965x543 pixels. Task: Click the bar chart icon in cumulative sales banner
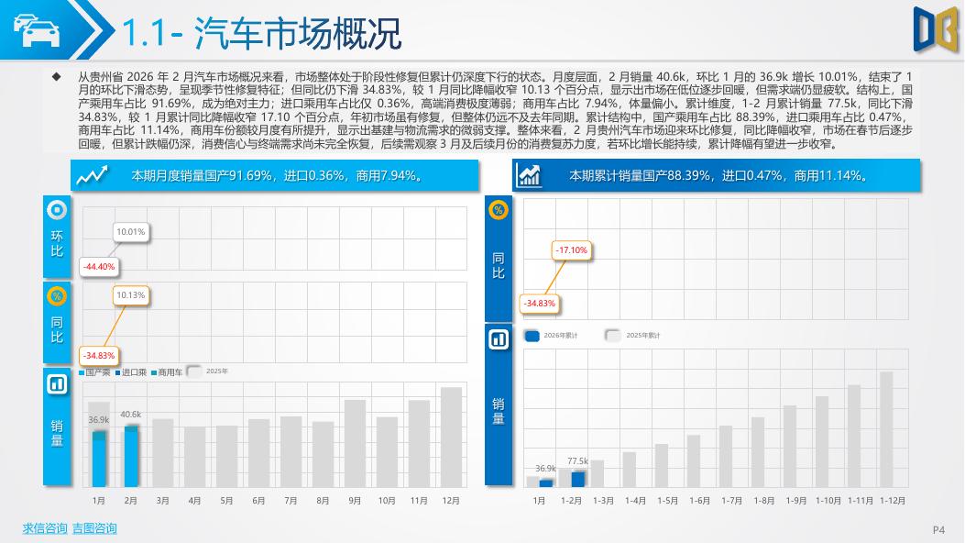pos(530,175)
